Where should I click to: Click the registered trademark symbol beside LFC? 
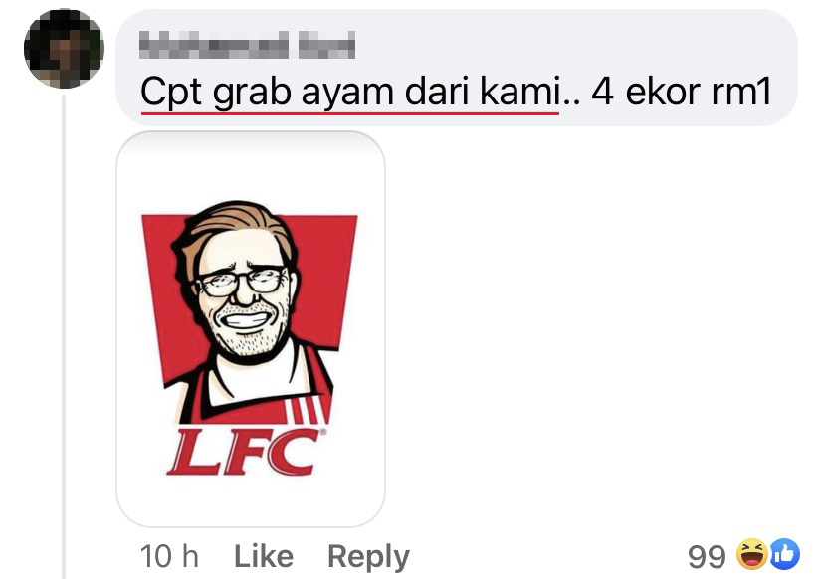(x=322, y=432)
